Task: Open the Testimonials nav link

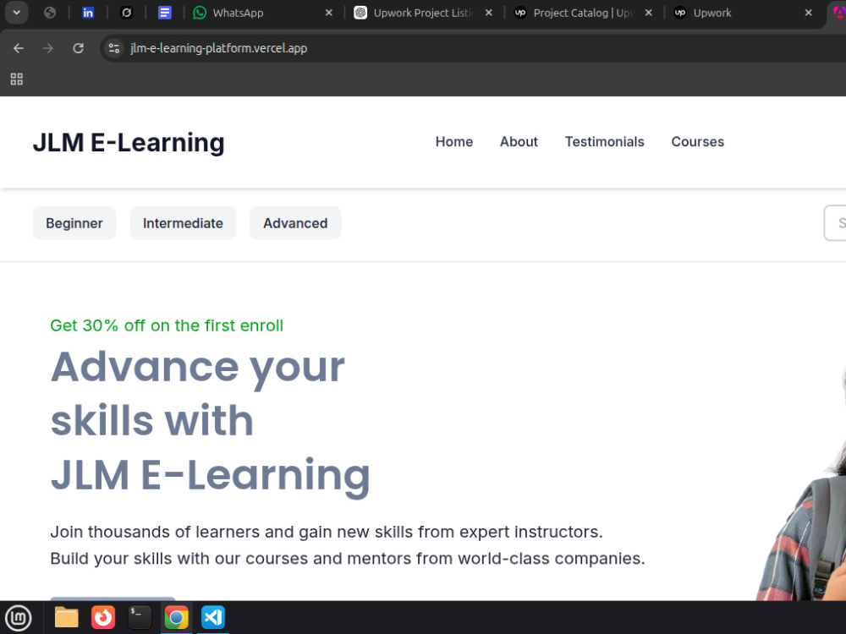Action: coord(604,142)
